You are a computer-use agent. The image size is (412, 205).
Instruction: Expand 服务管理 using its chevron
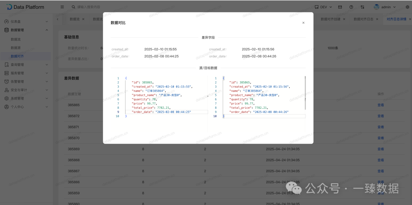coord(47,73)
